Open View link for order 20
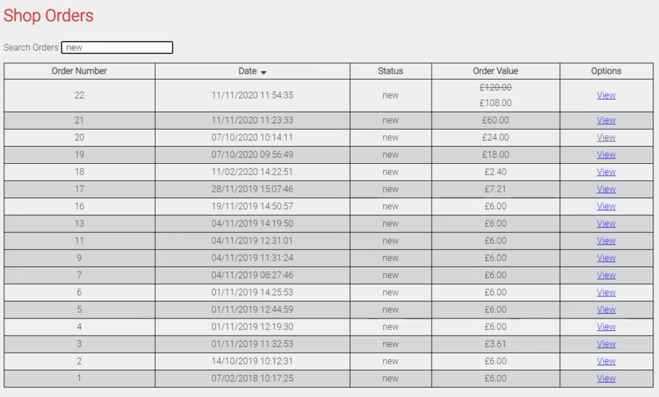Viewport: 659px width, 397px height. click(x=606, y=138)
